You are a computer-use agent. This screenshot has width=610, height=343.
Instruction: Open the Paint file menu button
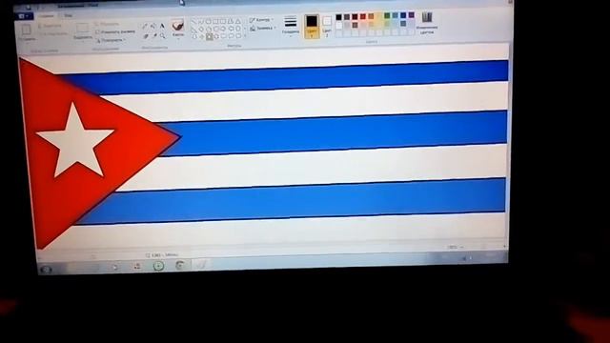pos(23,16)
